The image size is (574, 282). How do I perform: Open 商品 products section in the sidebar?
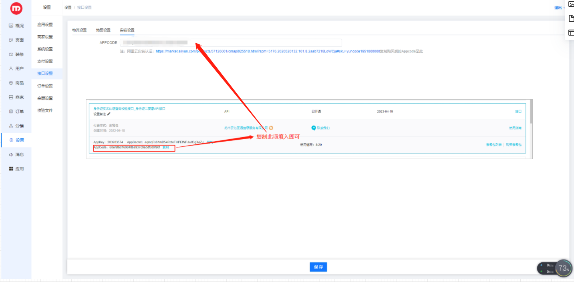coord(16,83)
